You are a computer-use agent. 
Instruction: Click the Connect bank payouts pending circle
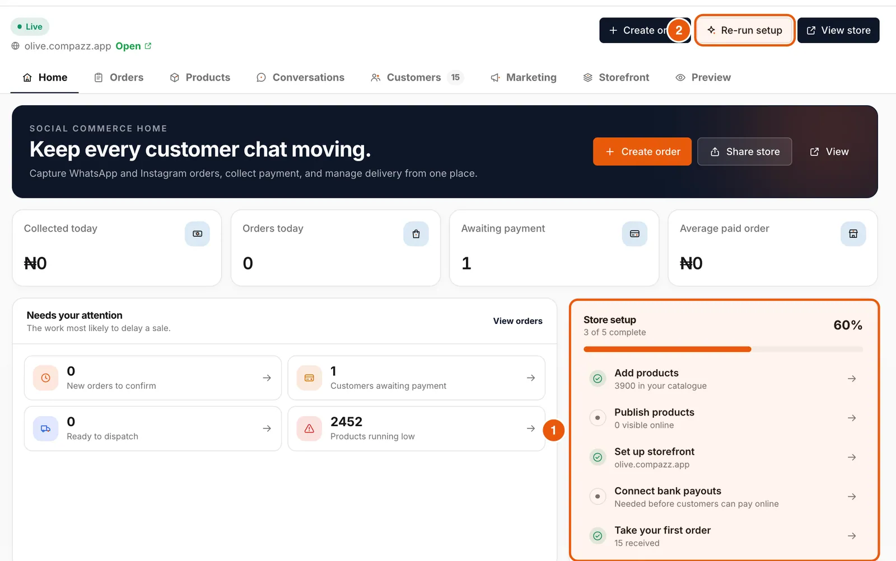[x=598, y=497]
